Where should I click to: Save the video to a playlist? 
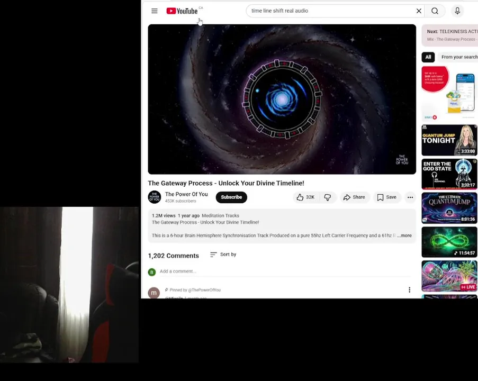pos(386,197)
